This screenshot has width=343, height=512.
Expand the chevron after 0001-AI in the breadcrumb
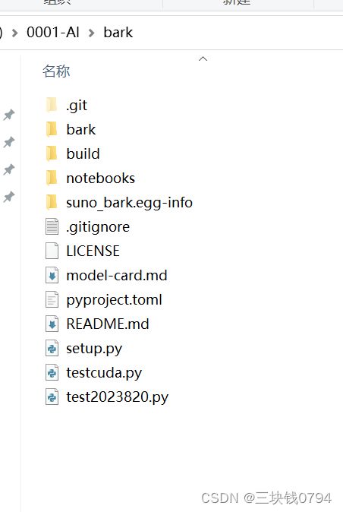(92, 33)
